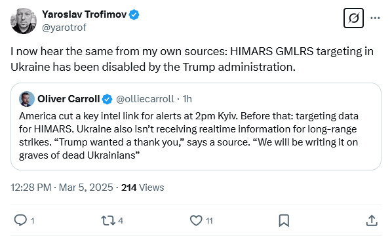This screenshot has height=236, width=392.
Task: Open the 214 Views analytics
Action: (x=142, y=187)
